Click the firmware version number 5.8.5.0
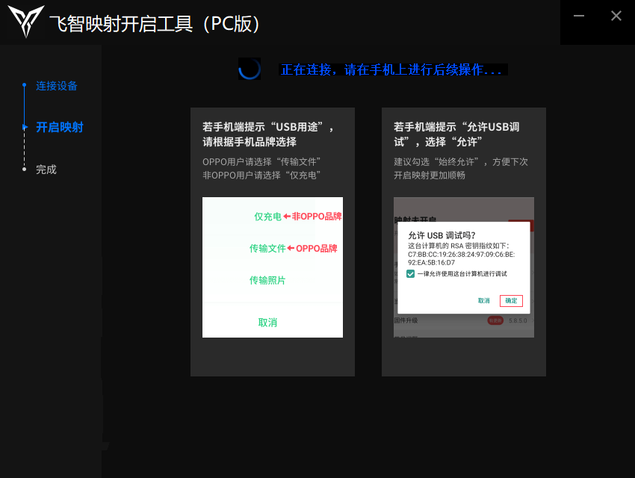This screenshot has width=635, height=478. pos(518,320)
